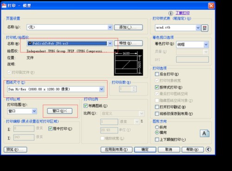232x171 pixels.
Task: Enable 后台打印 checkbox
Action: tap(157, 74)
